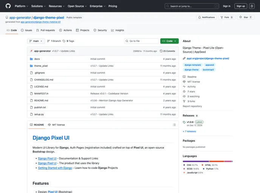260x193 pixels.
Task: Open the Projects tab
Action: [83, 30]
